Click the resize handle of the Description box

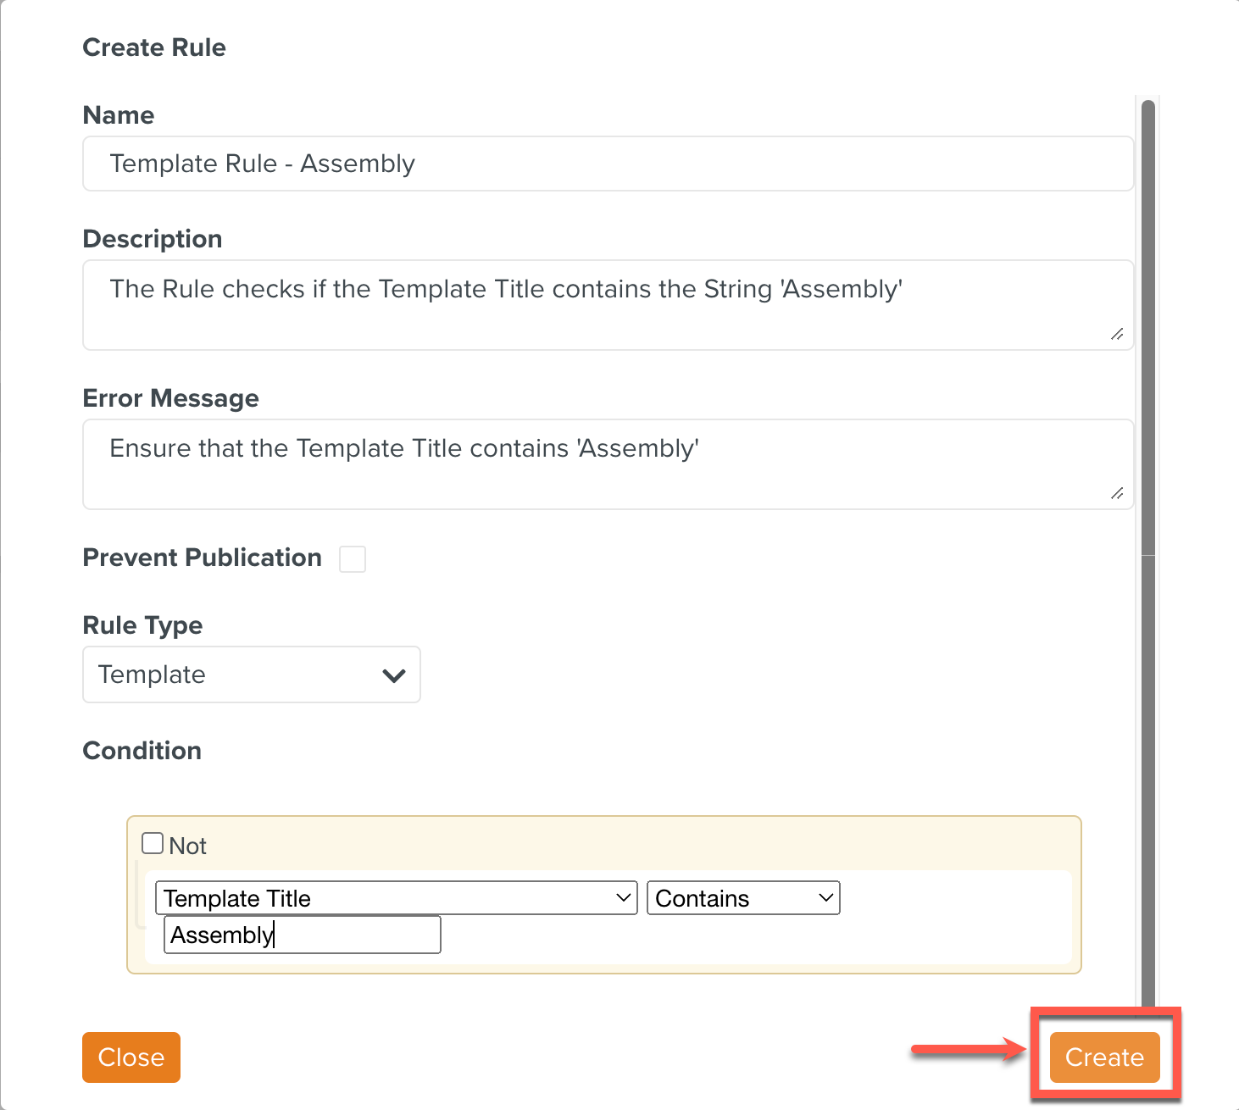1117,334
